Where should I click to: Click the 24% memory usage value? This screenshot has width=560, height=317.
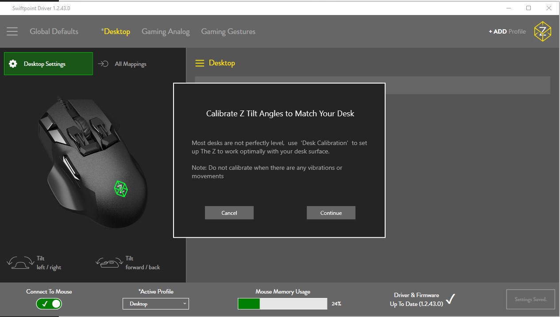336,304
